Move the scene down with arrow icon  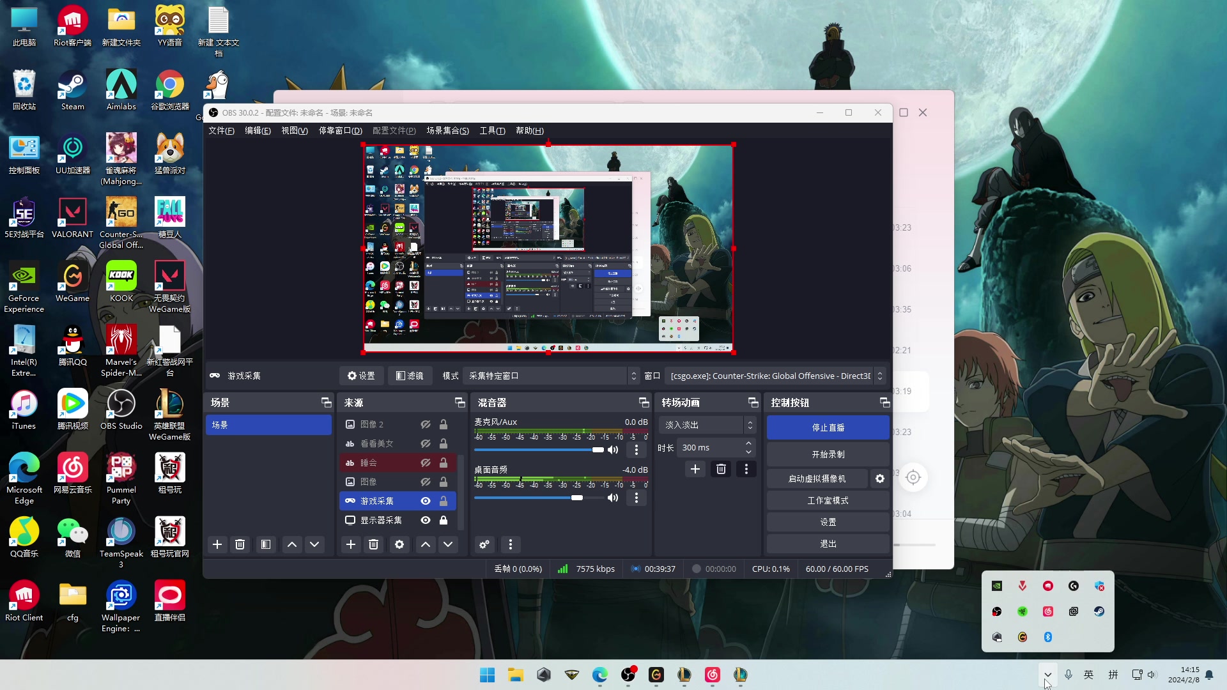coord(314,544)
